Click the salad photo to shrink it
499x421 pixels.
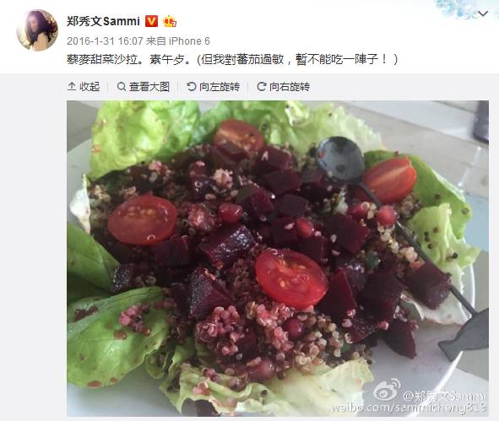(x=278, y=258)
